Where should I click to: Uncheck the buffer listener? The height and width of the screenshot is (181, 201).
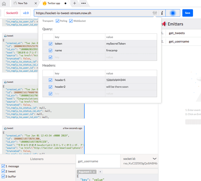click(x=3, y=177)
